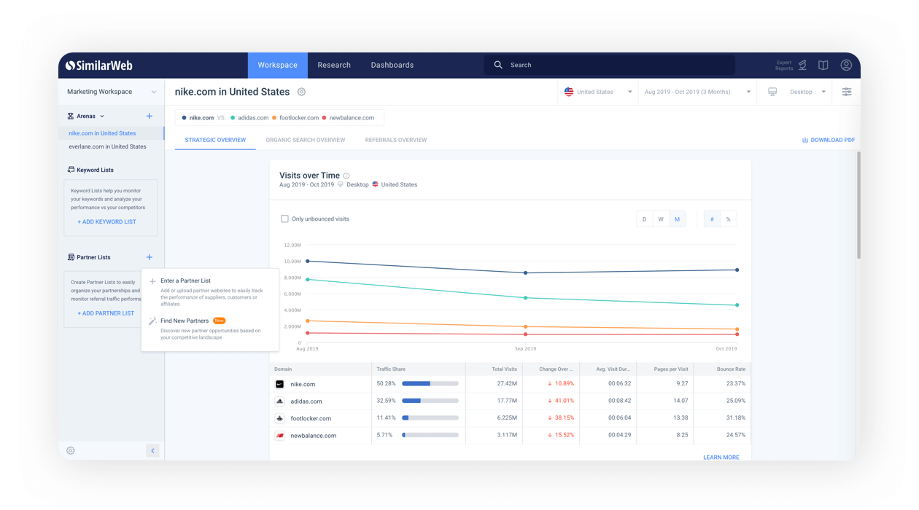Image resolution: width=919 pixels, height=510 pixels.
Task: Click the user profile icon
Action: point(846,65)
